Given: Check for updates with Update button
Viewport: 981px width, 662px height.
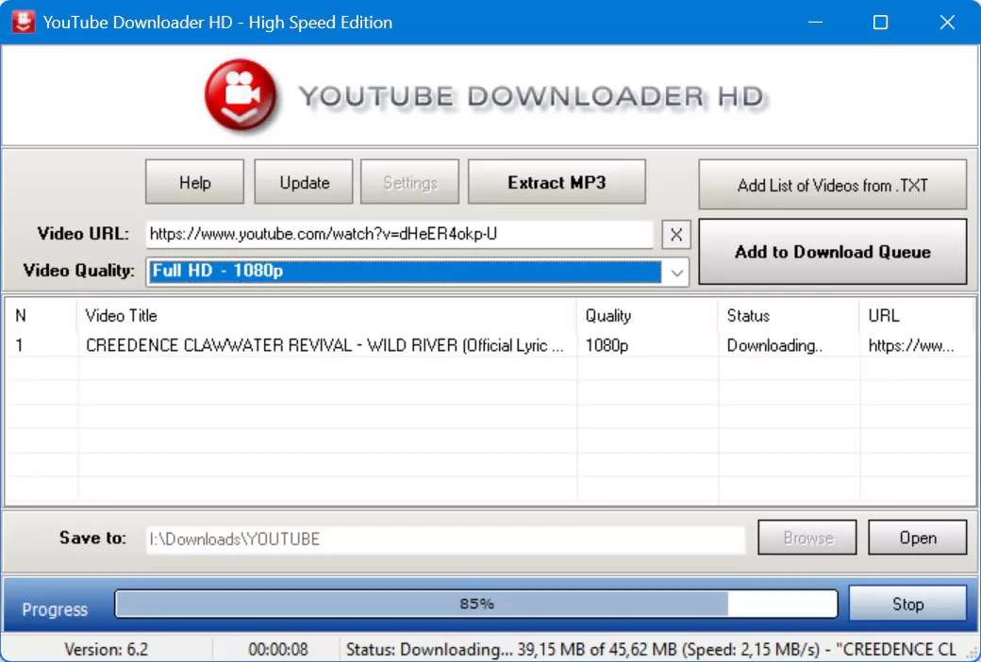Looking at the screenshot, I should [304, 182].
